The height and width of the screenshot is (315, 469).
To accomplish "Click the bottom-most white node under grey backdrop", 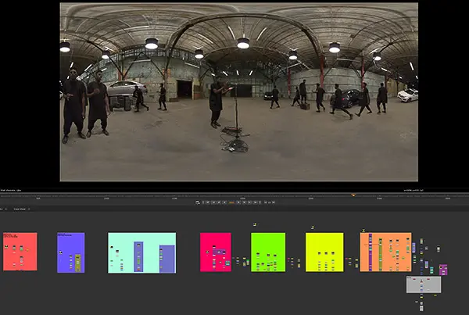I will [x=421, y=308].
